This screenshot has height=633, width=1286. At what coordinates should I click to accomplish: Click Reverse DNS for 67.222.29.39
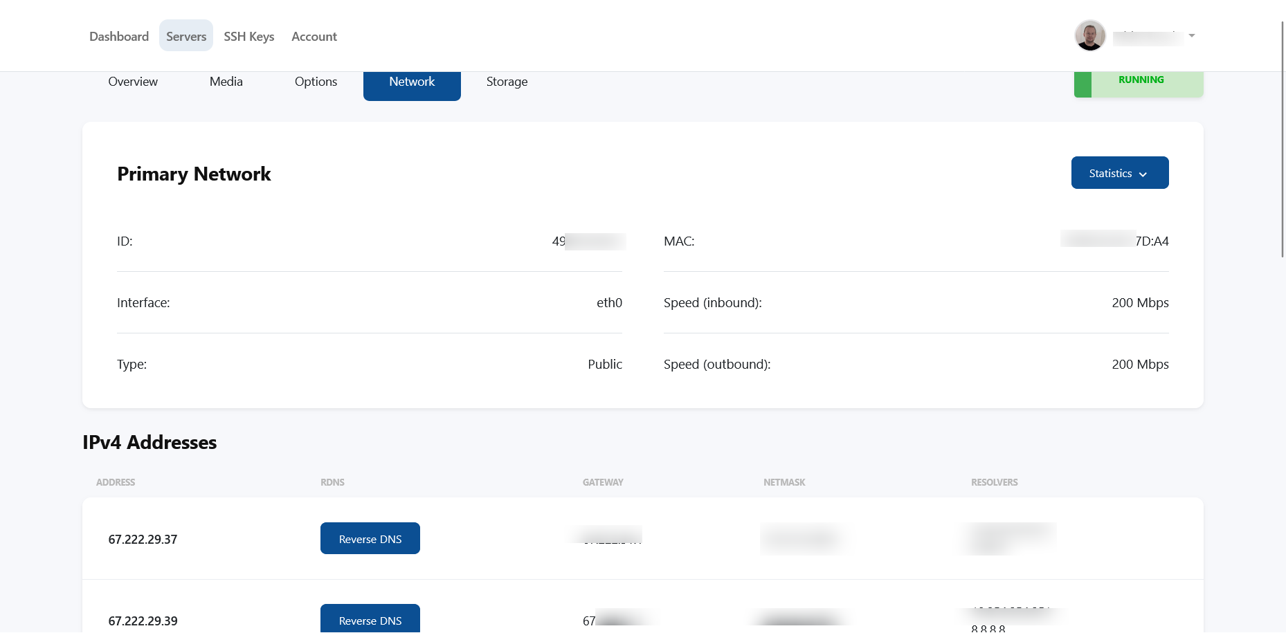[x=370, y=618]
